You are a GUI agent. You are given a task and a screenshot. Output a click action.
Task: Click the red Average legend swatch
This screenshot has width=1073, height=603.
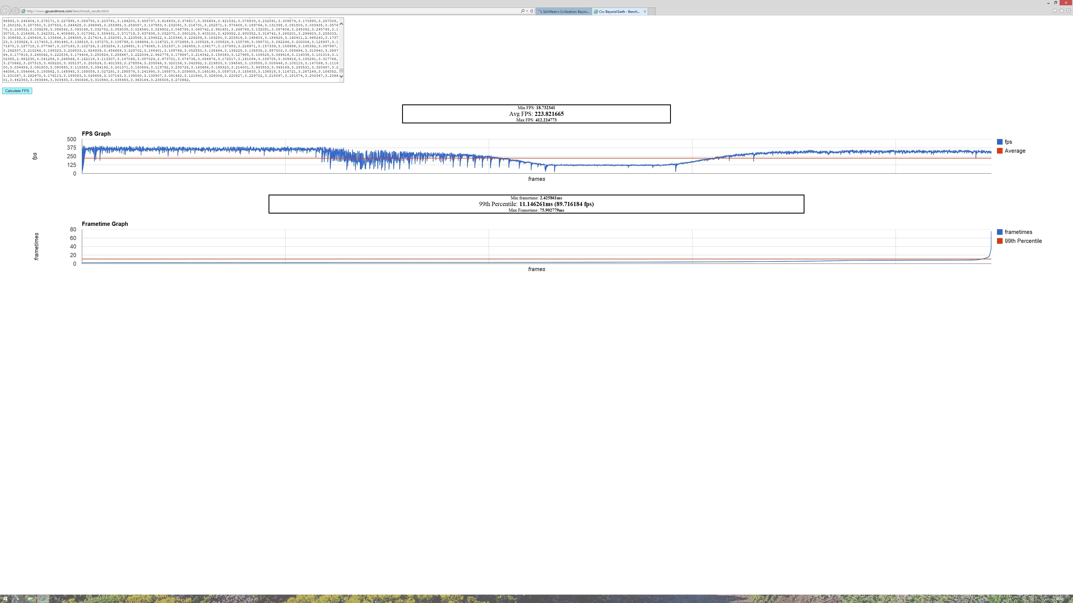pos(1000,151)
